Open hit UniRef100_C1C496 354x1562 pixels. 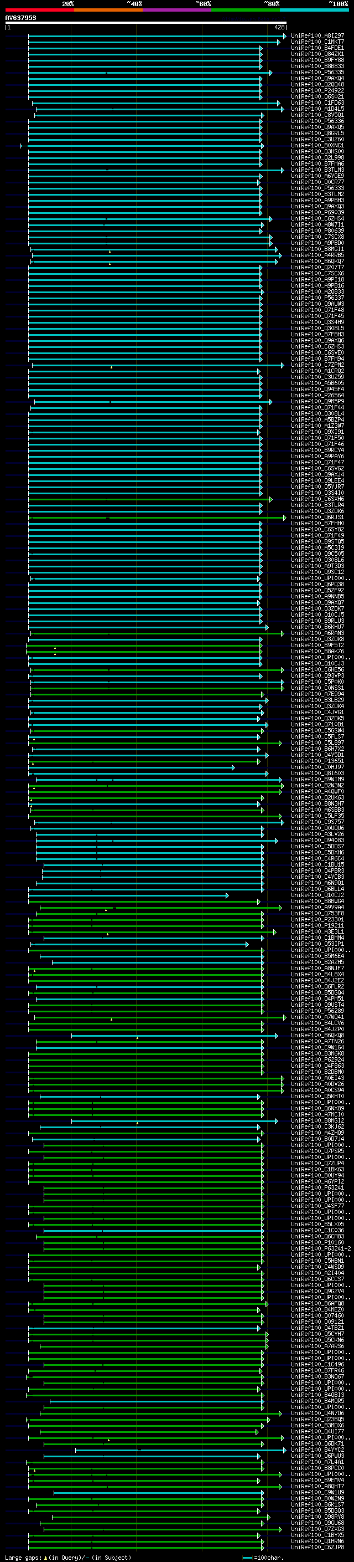317,1364
